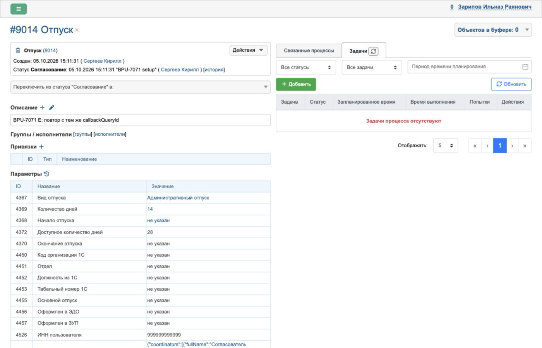Image resolution: width=542 pixels, height=348 pixels.
Task: Click the green Добавить button
Action: (296, 84)
